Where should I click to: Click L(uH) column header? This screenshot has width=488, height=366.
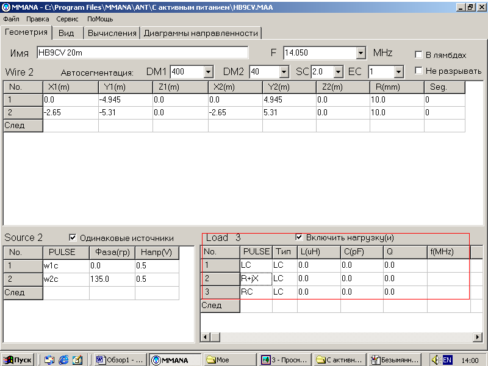point(318,252)
